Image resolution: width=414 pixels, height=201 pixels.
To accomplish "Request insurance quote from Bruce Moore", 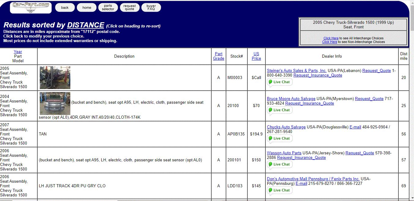I will point(309,103).
